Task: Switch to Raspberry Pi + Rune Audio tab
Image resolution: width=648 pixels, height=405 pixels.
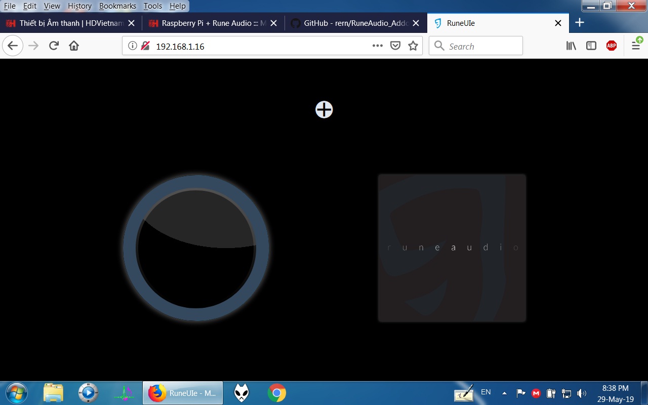Action: pyautogui.click(x=213, y=23)
